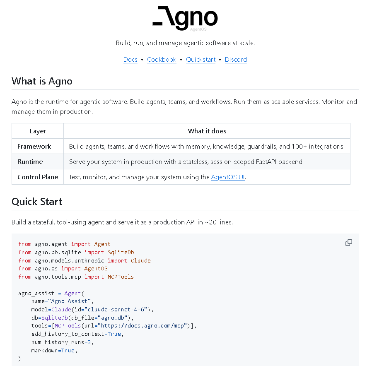Open the Quickstart link
This screenshot has width=372, height=366.
pos(200,60)
